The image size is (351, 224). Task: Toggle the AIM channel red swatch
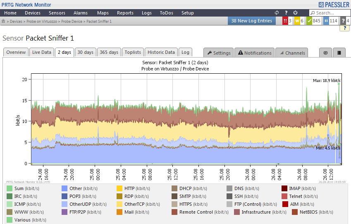(x=285, y=204)
